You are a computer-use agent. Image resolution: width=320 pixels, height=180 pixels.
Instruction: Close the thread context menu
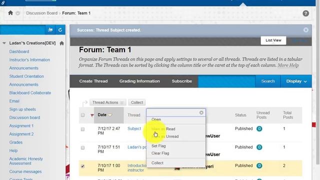[201, 112]
